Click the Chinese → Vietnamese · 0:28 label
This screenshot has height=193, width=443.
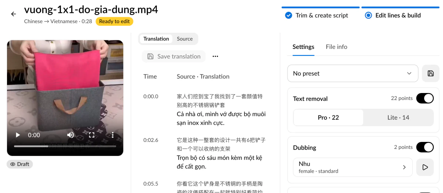click(58, 21)
